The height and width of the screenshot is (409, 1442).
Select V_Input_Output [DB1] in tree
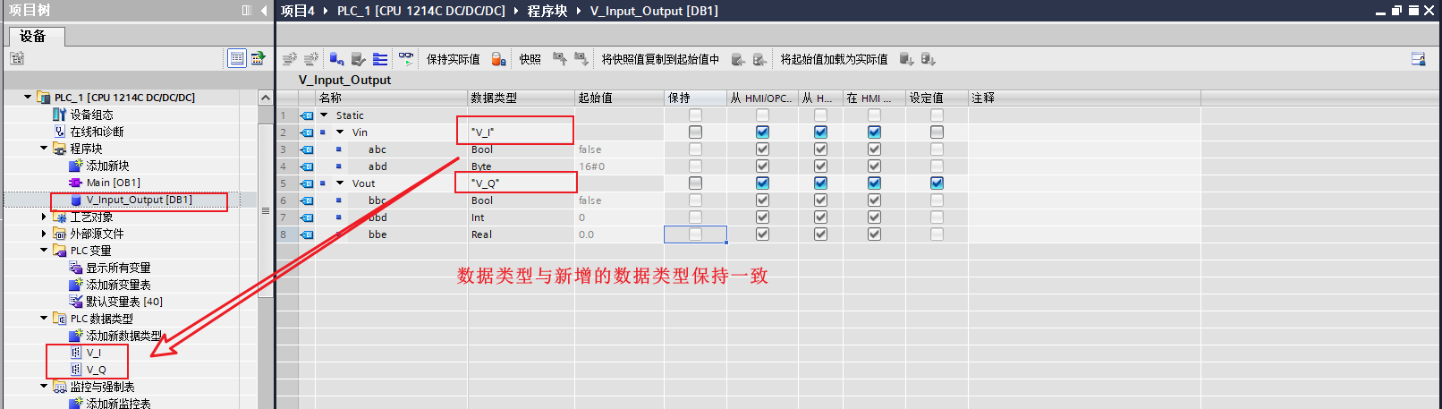[139, 200]
